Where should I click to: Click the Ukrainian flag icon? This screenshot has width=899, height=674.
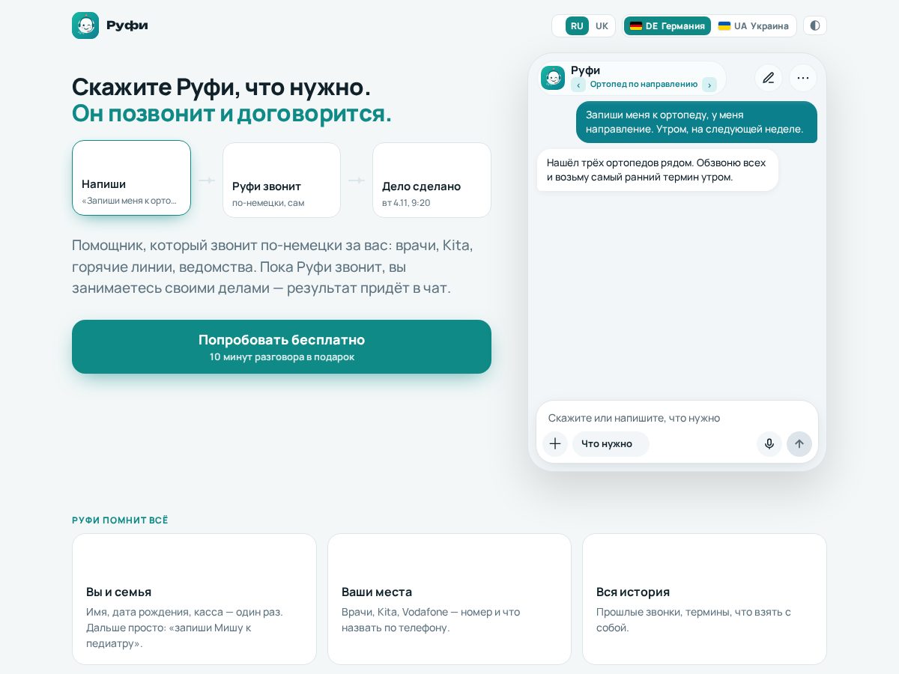point(724,25)
